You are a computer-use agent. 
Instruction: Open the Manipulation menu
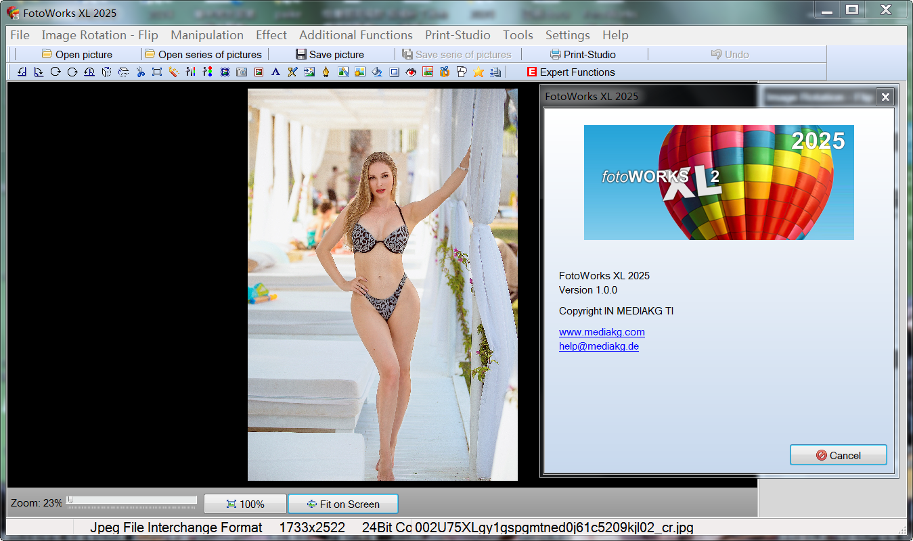(x=206, y=35)
